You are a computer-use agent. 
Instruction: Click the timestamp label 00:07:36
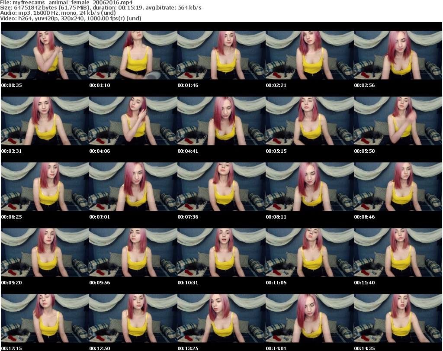pos(188,217)
